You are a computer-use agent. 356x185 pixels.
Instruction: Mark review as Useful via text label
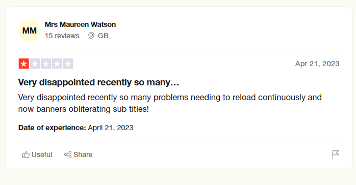tap(42, 155)
